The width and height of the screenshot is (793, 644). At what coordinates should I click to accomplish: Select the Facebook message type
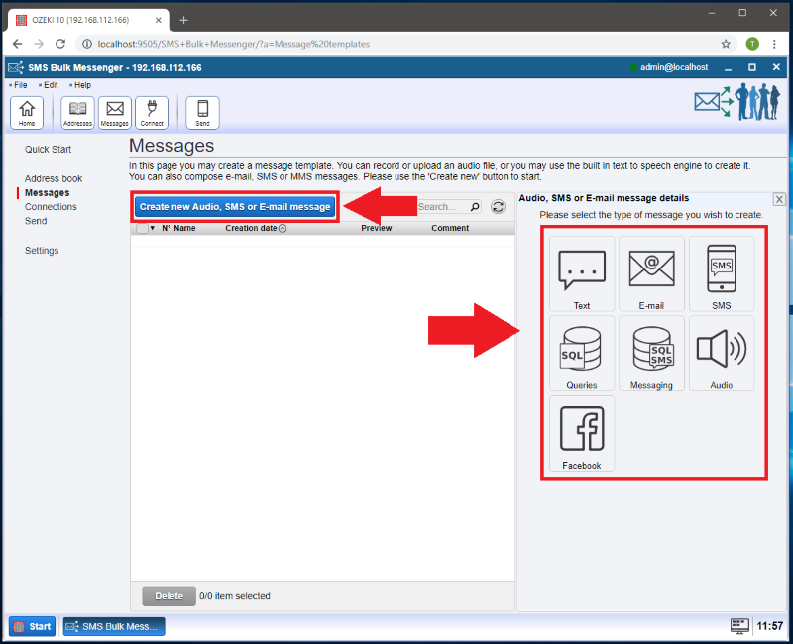[582, 434]
